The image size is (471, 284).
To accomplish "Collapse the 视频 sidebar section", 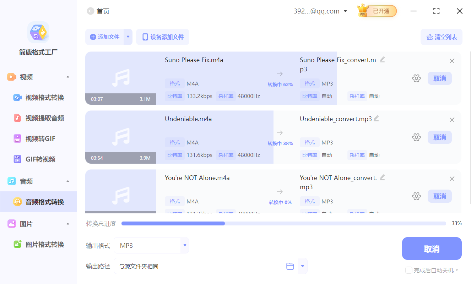I will tap(67, 77).
